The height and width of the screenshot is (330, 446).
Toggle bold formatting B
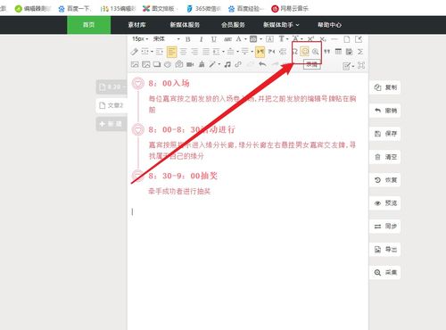coord(188,39)
